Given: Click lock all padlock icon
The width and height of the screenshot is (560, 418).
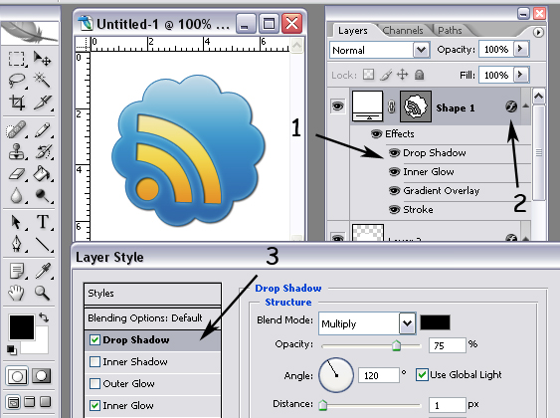Looking at the screenshot, I should coord(420,75).
